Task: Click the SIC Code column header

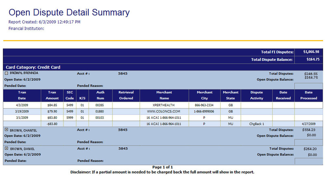Action: [69, 95]
